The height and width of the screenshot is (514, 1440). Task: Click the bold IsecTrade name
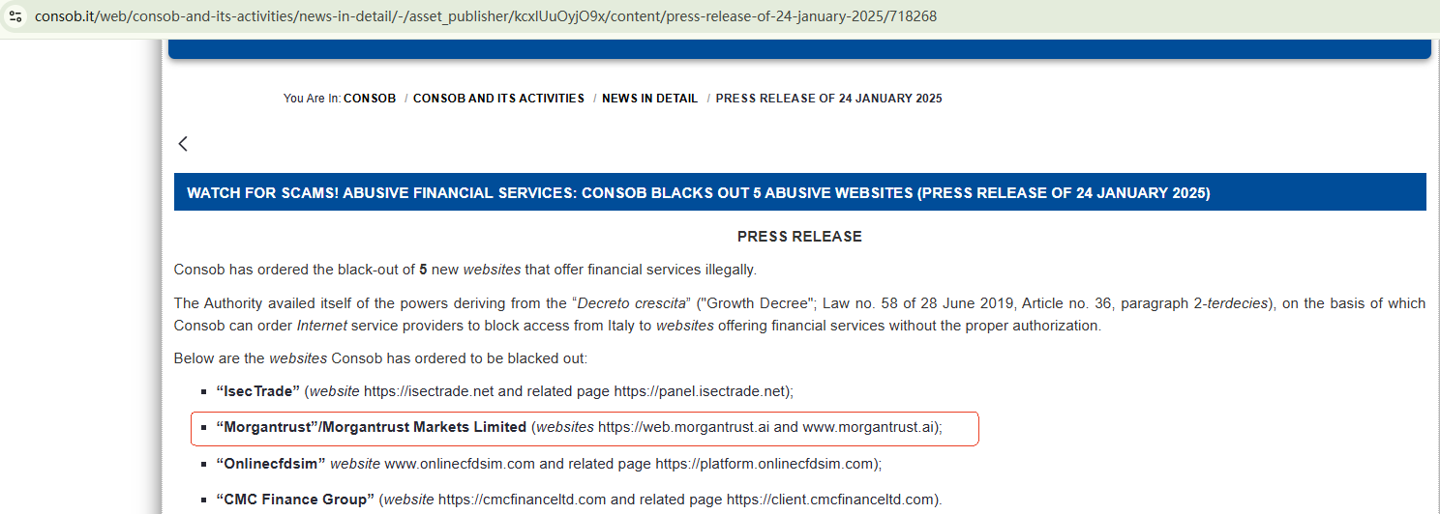point(258,391)
